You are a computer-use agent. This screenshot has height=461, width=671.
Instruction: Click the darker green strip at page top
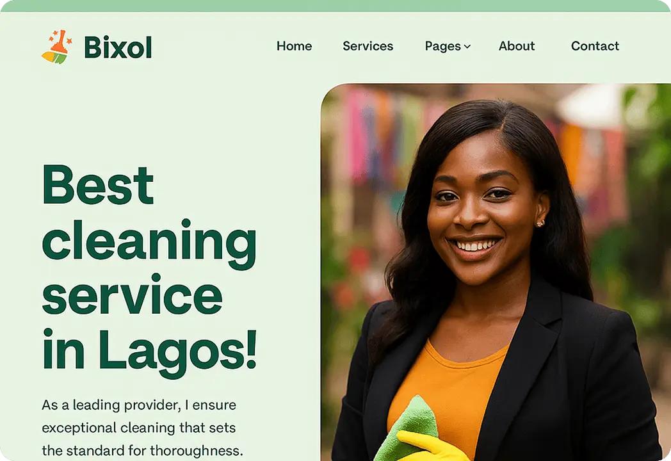tap(335, 6)
